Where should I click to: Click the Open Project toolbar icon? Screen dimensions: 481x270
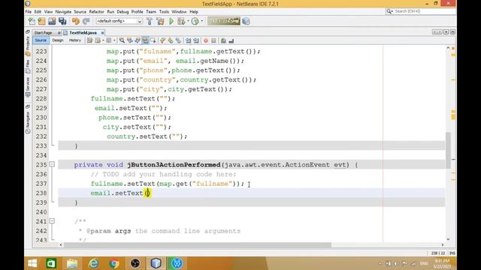[52, 21]
